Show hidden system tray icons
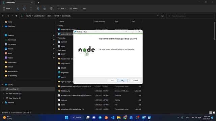This screenshot has height=121, width=216. click(x=178, y=118)
